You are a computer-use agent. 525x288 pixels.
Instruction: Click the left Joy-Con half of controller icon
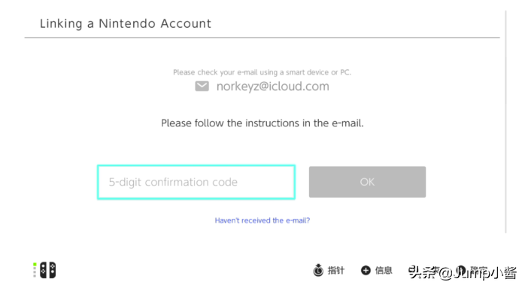pyautogui.click(x=44, y=270)
